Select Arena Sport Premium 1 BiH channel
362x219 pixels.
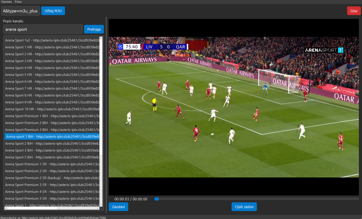52,116
